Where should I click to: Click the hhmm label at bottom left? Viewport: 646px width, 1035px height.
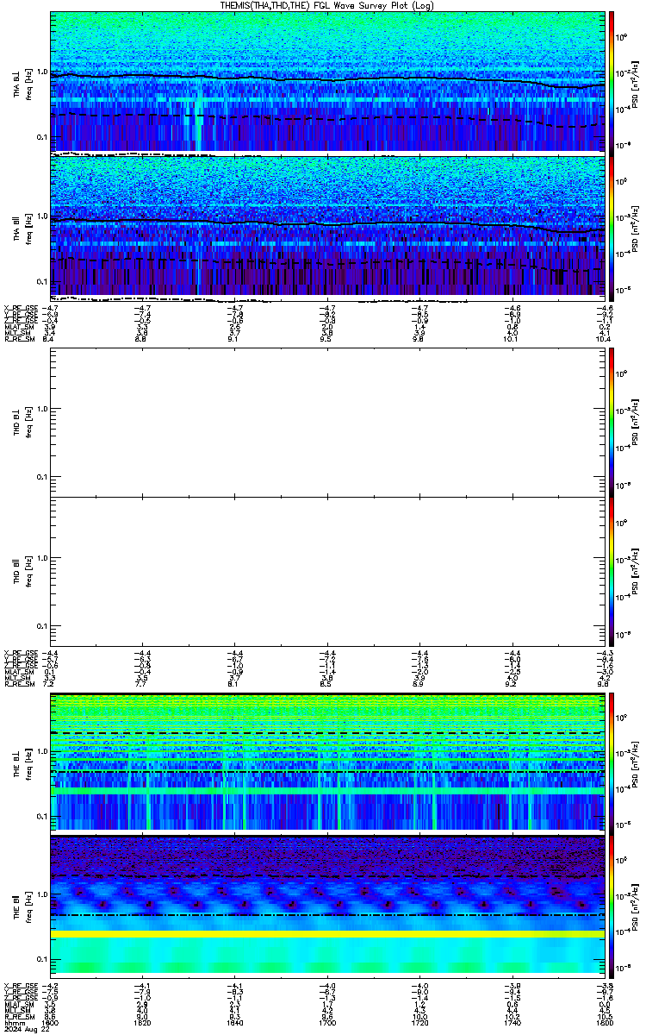pos(13,1024)
